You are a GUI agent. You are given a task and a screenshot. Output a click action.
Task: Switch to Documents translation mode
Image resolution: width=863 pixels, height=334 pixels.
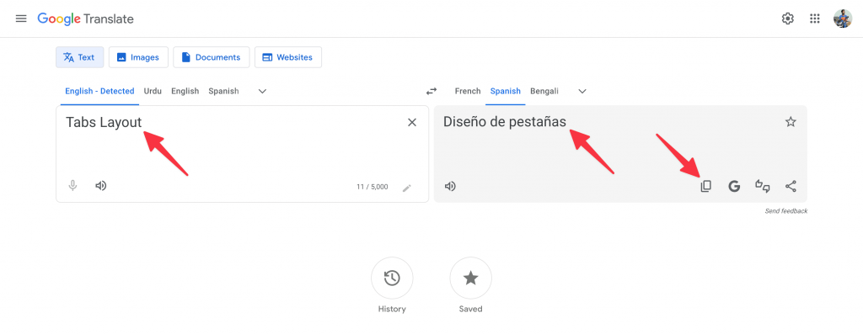[212, 57]
